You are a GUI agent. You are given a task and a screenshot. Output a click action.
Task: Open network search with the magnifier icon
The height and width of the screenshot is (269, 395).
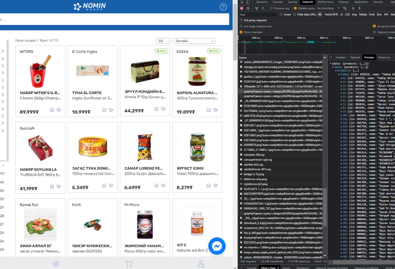point(263,8)
